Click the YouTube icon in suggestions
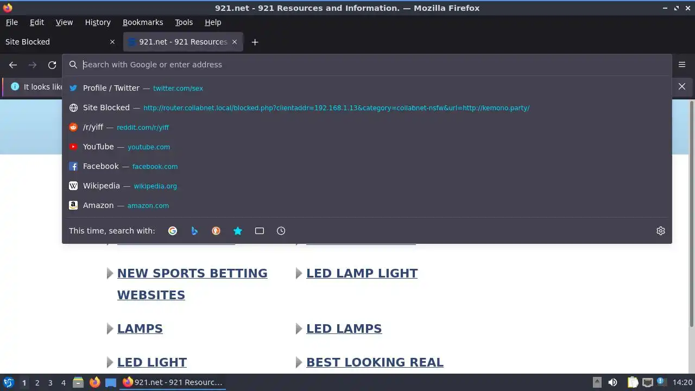The width and height of the screenshot is (695, 391). pos(73,147)
